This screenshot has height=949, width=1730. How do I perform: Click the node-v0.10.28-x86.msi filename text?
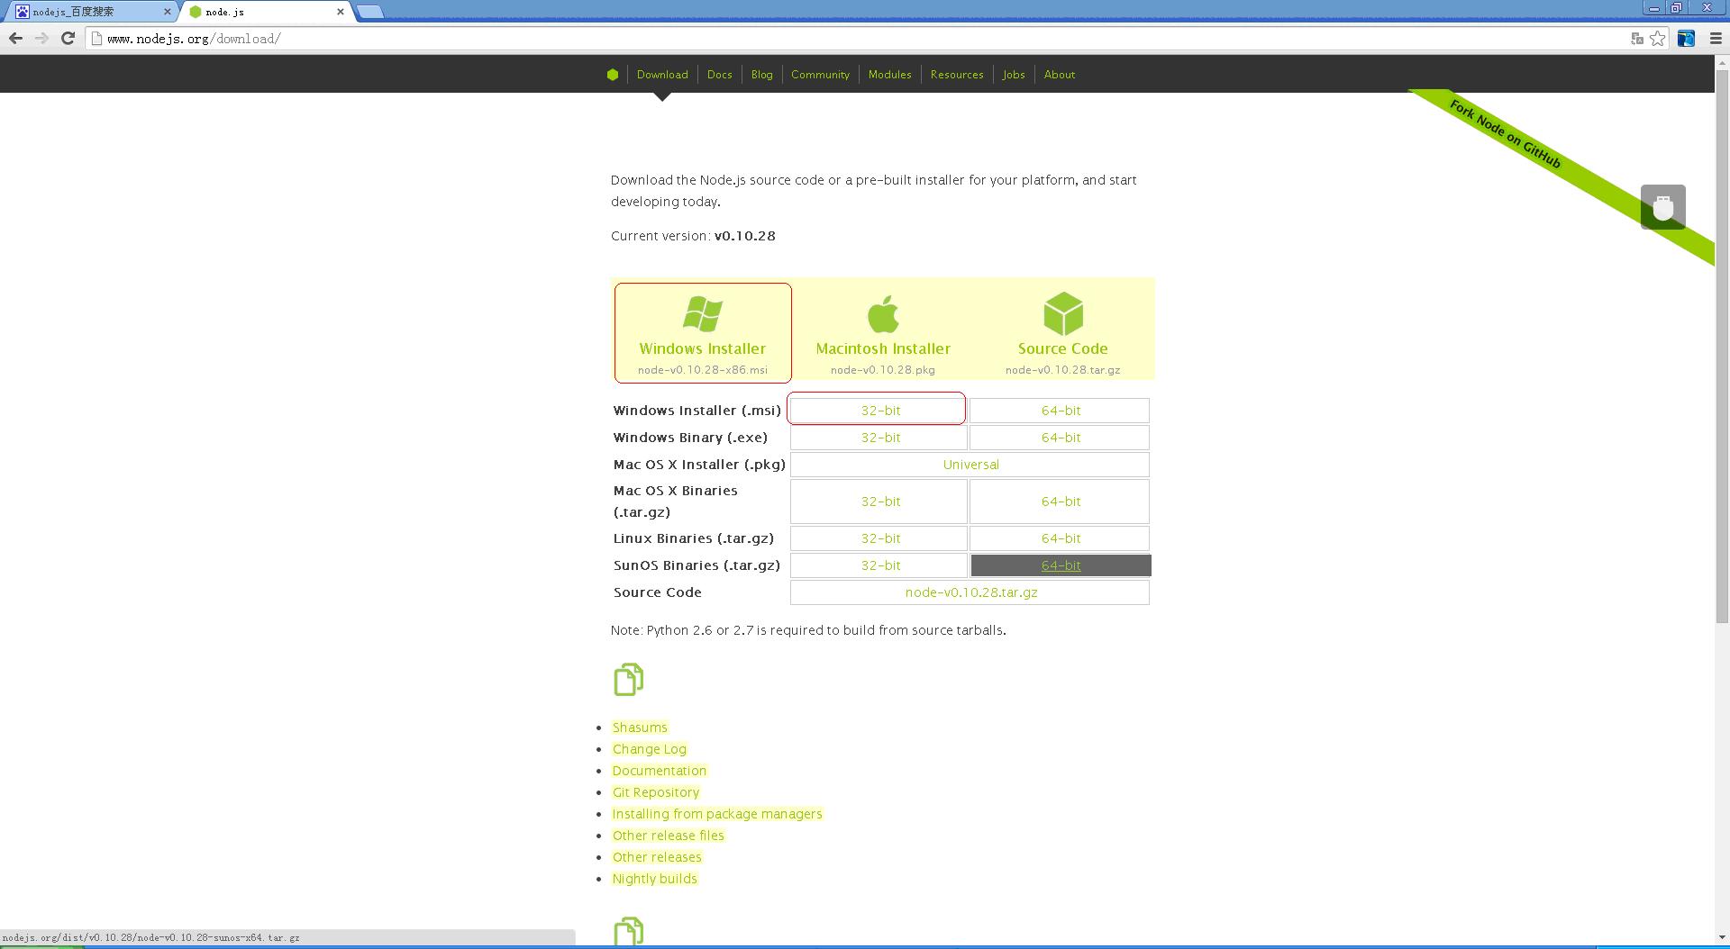click(x=703, y=370)
